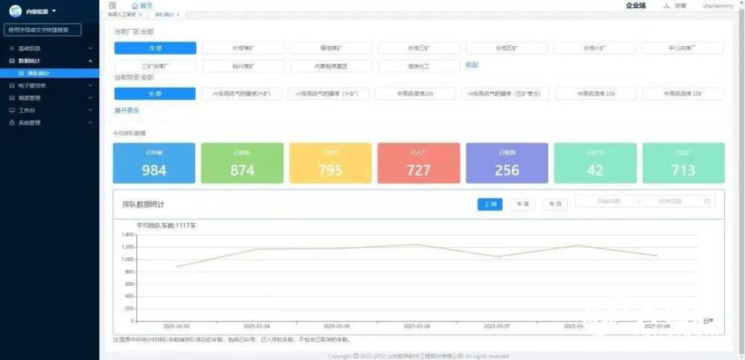Viewport: 745px width, 360px height.
Task: Select the 内蒙能源集团 plant filter
Action: 331,66
